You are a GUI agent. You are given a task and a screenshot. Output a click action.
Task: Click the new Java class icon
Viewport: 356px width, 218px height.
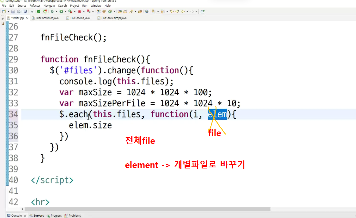[x=110, y=12]
